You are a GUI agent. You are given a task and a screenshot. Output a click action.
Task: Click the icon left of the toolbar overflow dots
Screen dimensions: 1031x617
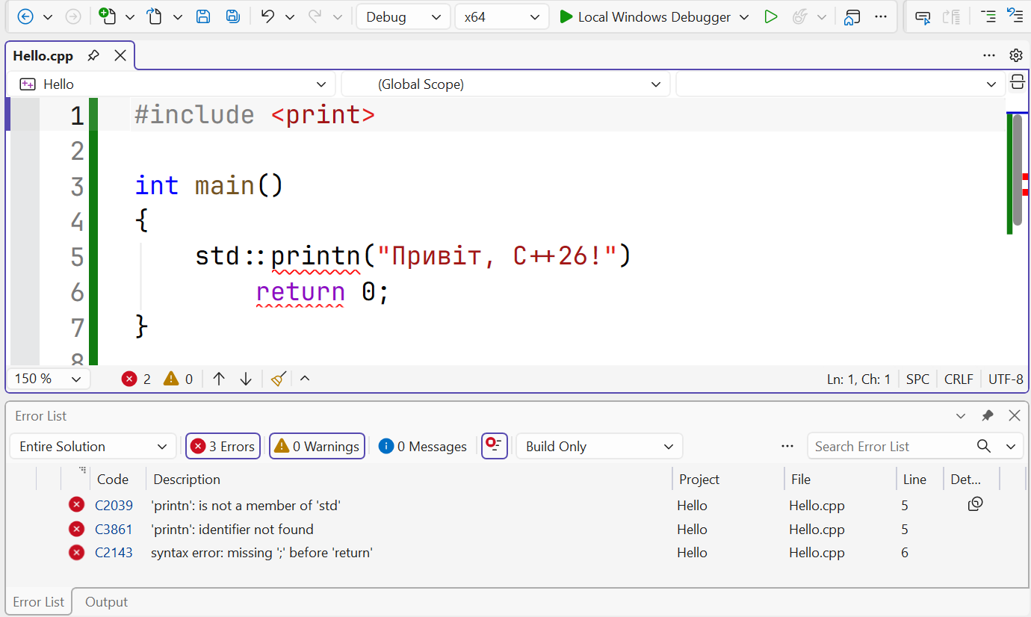click(852, 17)
